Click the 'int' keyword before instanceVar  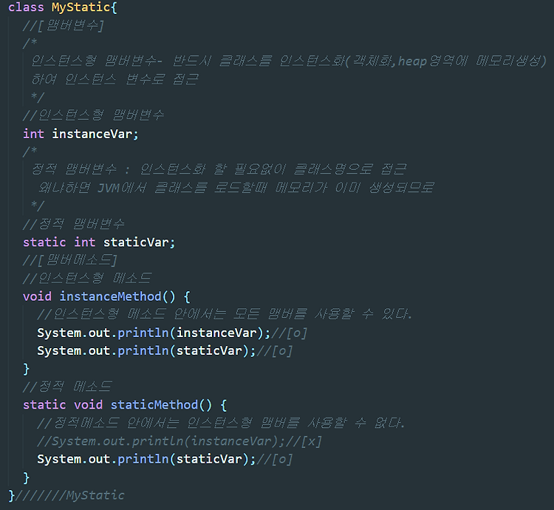[x=33, y=134]
